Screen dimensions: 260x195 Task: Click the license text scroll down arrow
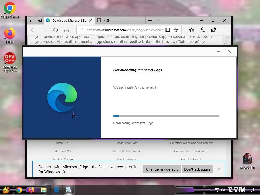224,43
